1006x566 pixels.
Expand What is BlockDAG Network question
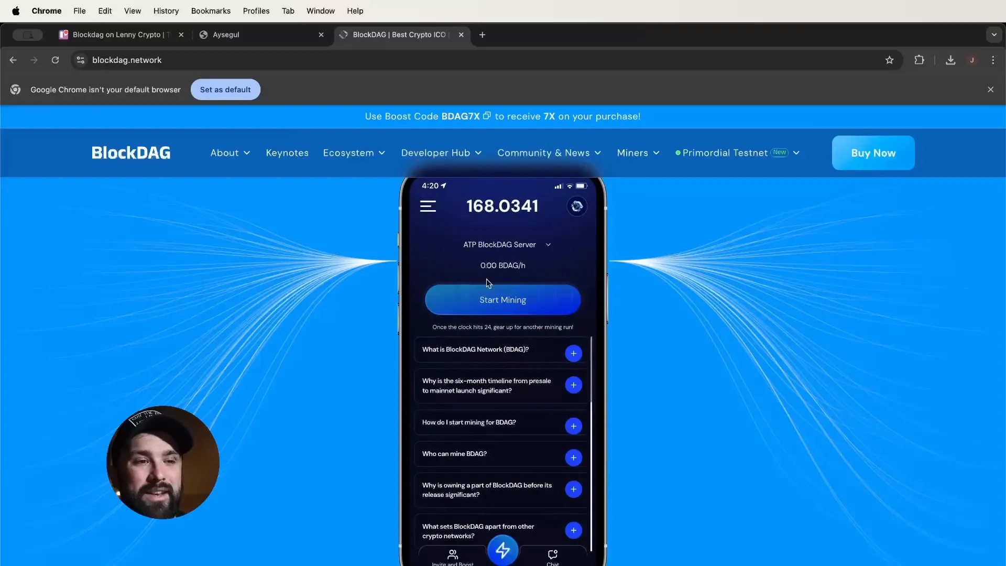click(573, 353)
